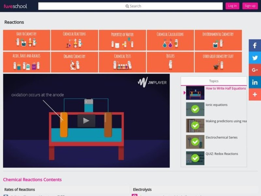Open the Quizzes category tile
Viewport: 261px width, 196px height.
(x=170, y=62)
